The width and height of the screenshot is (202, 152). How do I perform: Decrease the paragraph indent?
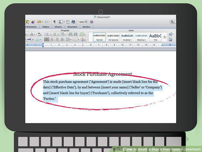pyautogui.click(x=70, y=34)
